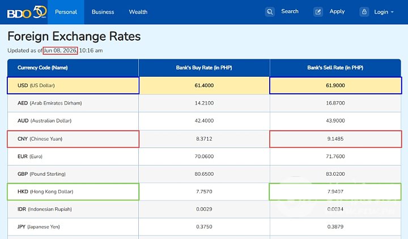This screenshot has height=239, width=408.
Task: Click the Apply pencil icon
Action: pyautogui.click(x=318, y=12)
